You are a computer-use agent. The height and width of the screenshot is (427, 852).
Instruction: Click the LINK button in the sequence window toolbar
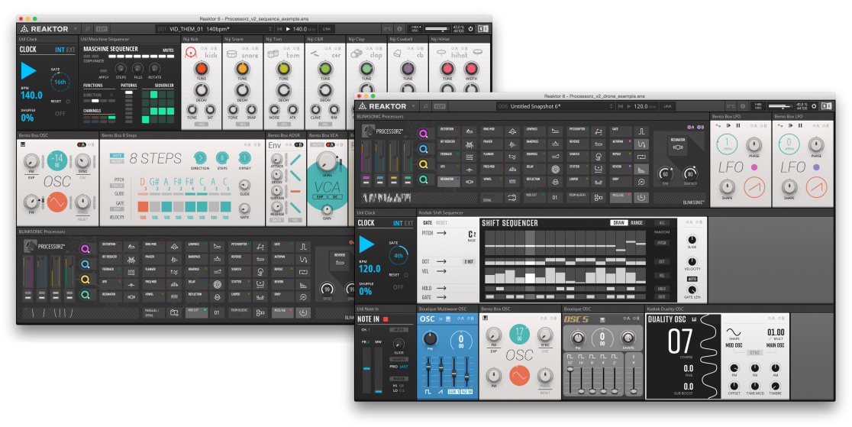(326, 29)
